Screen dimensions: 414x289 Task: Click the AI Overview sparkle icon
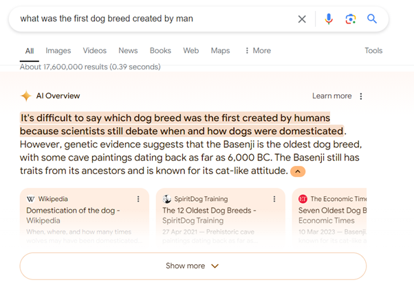pyautogui.click(x=26, y=96)
